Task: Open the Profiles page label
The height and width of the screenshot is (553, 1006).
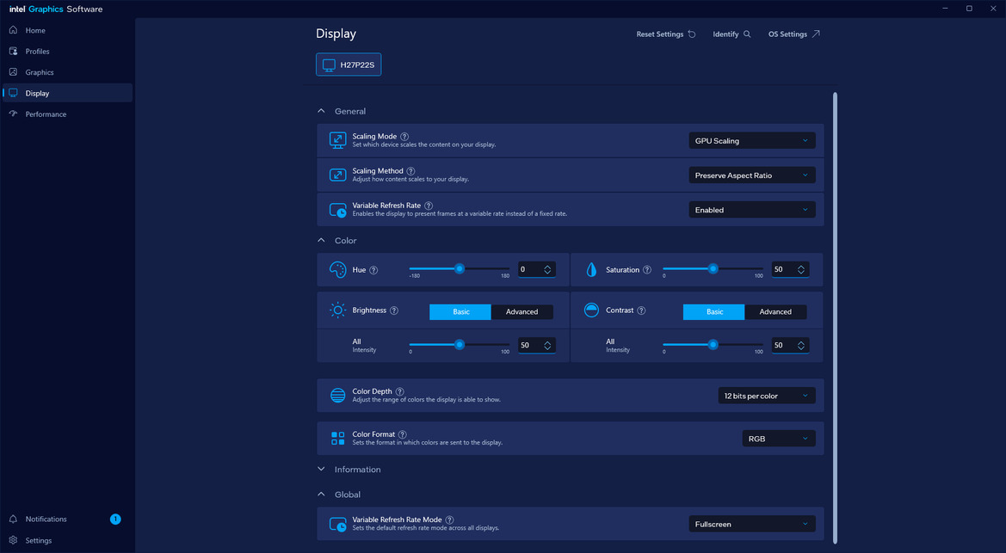Action: pos(37,52)
